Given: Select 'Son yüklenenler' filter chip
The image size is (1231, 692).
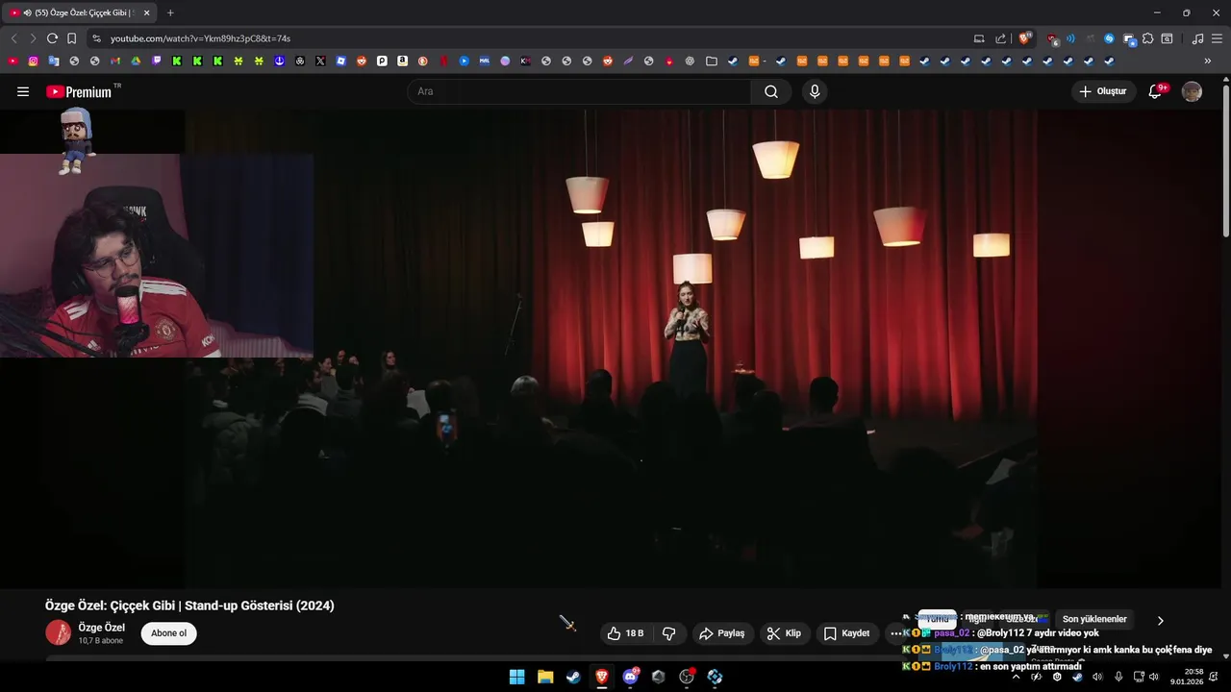Looking at the screenshot, I should 1094,619.
